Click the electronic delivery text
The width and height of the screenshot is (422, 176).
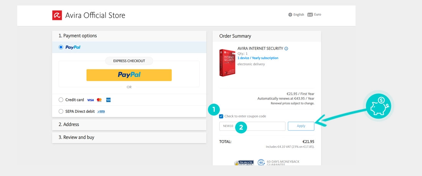(251, 64)
